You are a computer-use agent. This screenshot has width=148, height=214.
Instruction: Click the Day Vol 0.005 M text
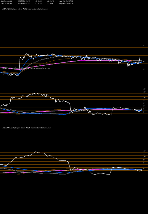[x=66, y=4]
